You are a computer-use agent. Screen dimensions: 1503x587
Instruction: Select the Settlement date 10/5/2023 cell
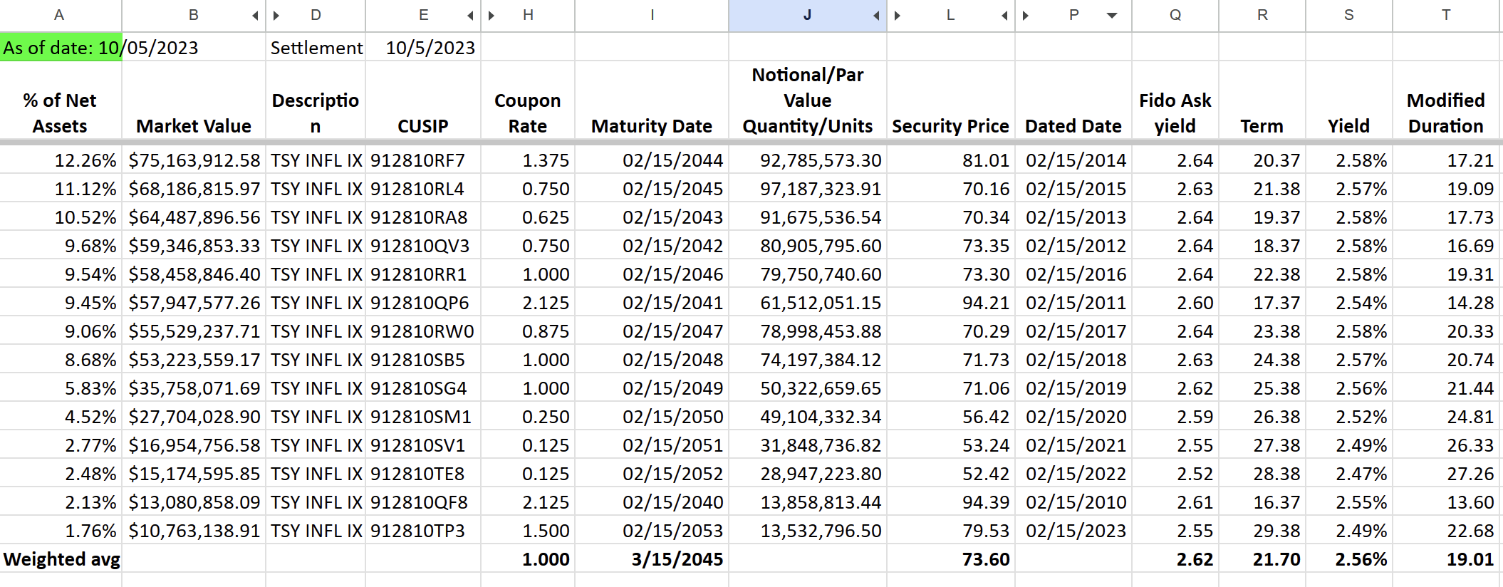point(423,47)
